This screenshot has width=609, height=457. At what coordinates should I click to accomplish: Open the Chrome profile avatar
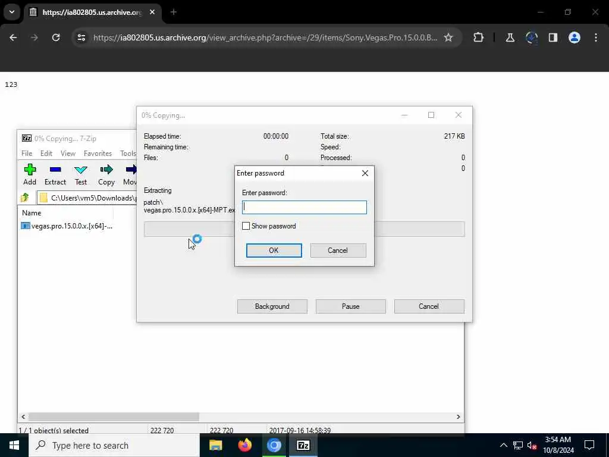coord(575,37)
